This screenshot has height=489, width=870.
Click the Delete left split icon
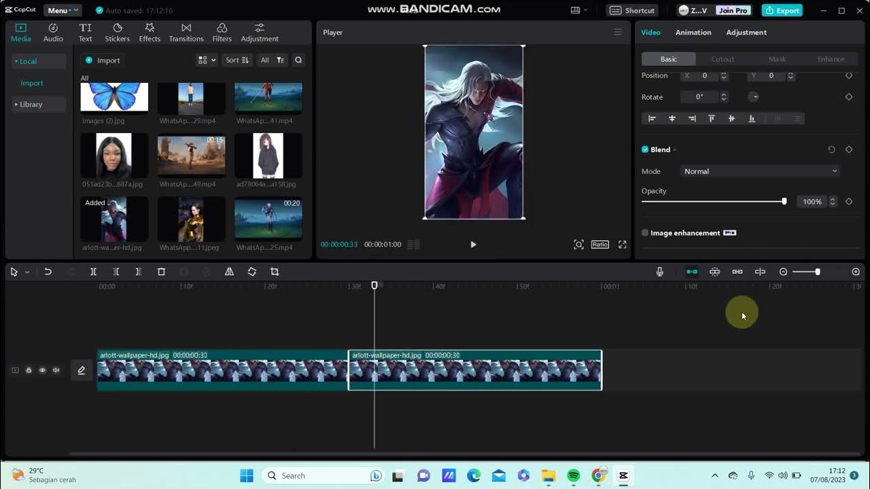tap(116, 272)
